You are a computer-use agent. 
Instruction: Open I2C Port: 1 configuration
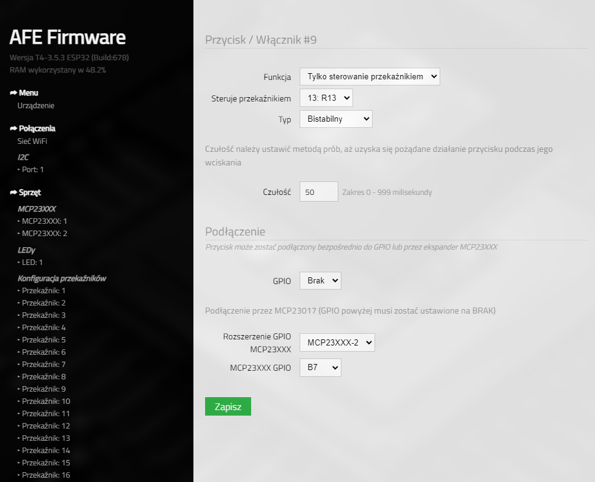[33, 170]
